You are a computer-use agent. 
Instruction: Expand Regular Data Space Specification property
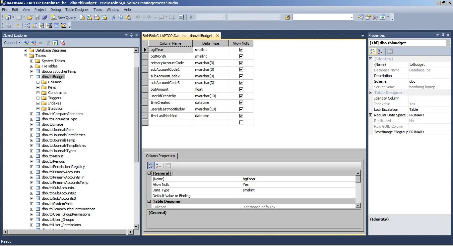[371, 115]
